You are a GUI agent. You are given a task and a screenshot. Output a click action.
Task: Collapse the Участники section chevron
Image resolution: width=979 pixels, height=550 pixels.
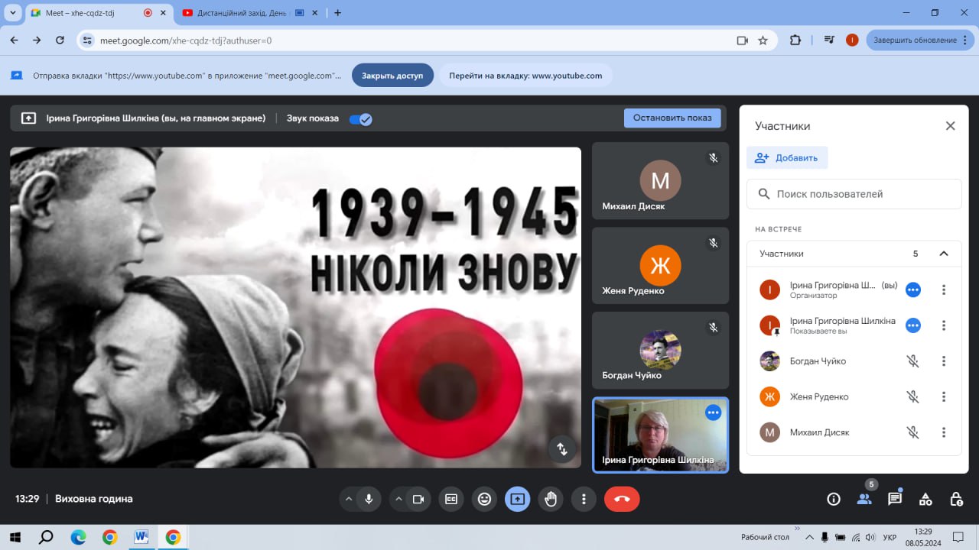click(x=944, y=254)
